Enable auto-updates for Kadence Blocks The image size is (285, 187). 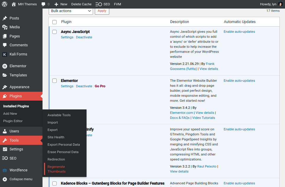(x=239, y=183)
